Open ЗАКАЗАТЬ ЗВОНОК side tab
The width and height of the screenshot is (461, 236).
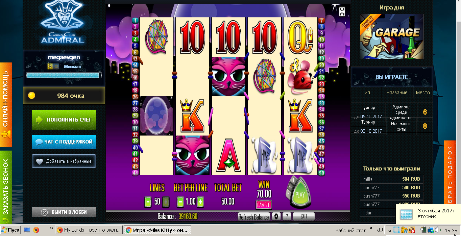(x=6, y=187)
